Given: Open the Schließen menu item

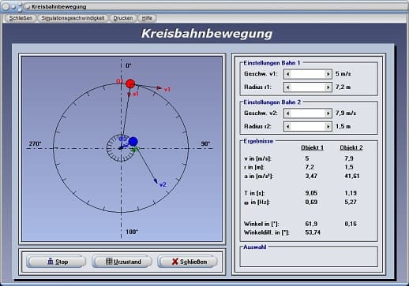Looking at the screenshot, I should [21, 18].
